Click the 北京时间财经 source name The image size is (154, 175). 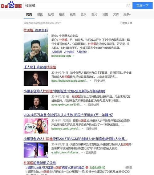97,168
